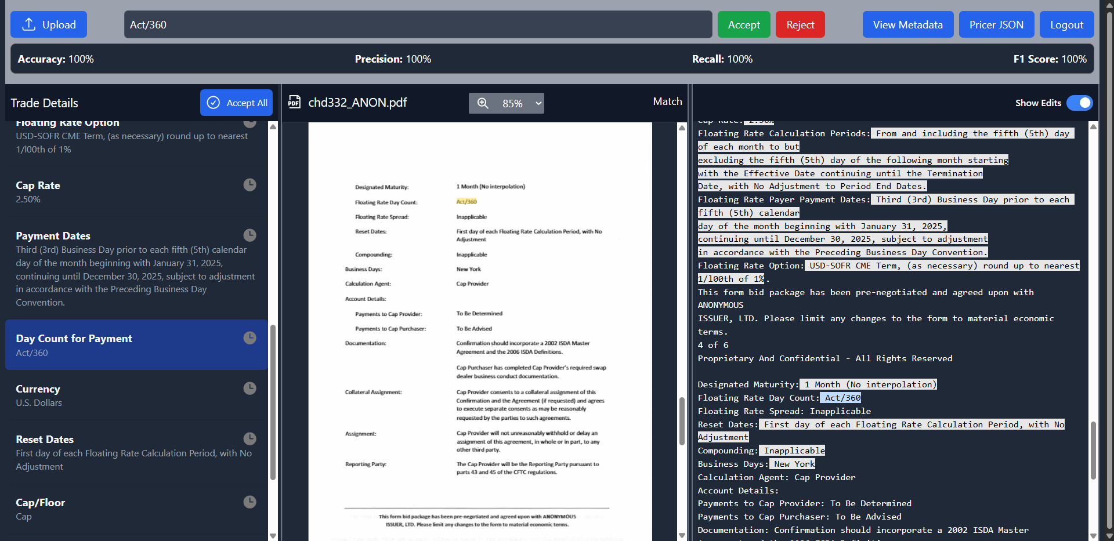The height and width of the screenshot is (541, 1114).
Task: Click PDF viewer scroll down arrow
Action: coord(682,535)
